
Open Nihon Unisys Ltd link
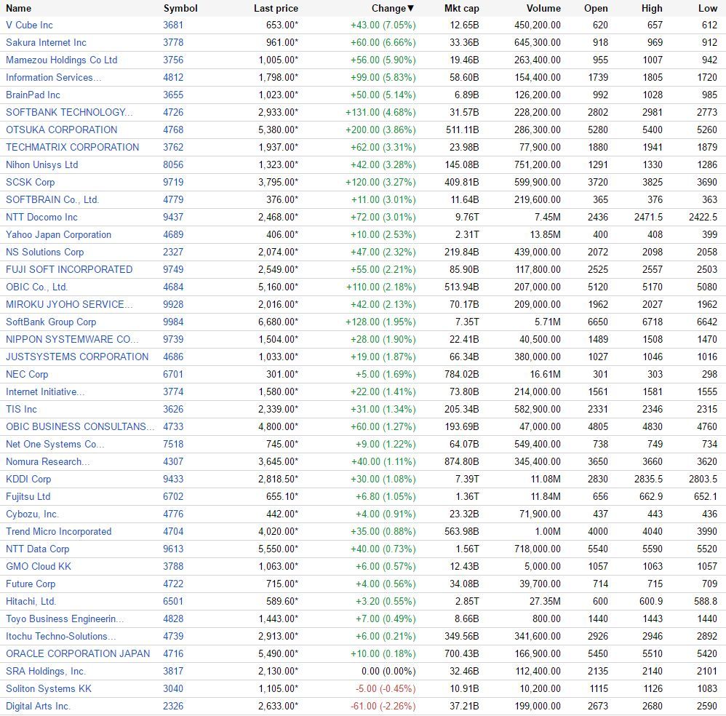pyautogui.click(x=41, y=165)
